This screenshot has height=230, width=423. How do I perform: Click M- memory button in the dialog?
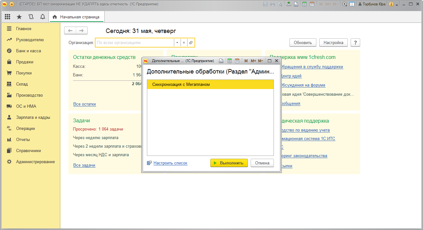(261, 61)
